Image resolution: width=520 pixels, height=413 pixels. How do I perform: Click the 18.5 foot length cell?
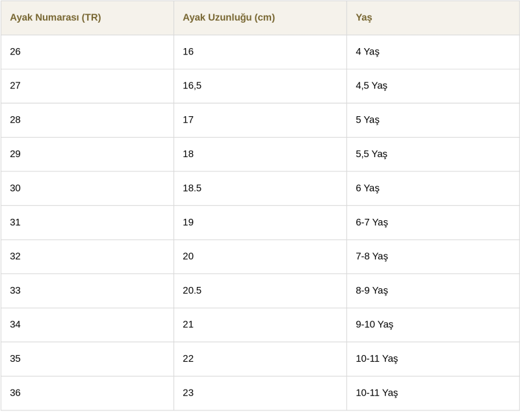click(x=192, y=188)
